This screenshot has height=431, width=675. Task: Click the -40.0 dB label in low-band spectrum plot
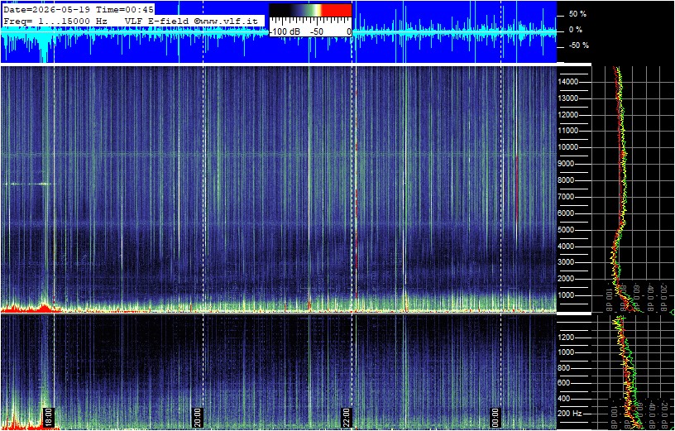651,415
